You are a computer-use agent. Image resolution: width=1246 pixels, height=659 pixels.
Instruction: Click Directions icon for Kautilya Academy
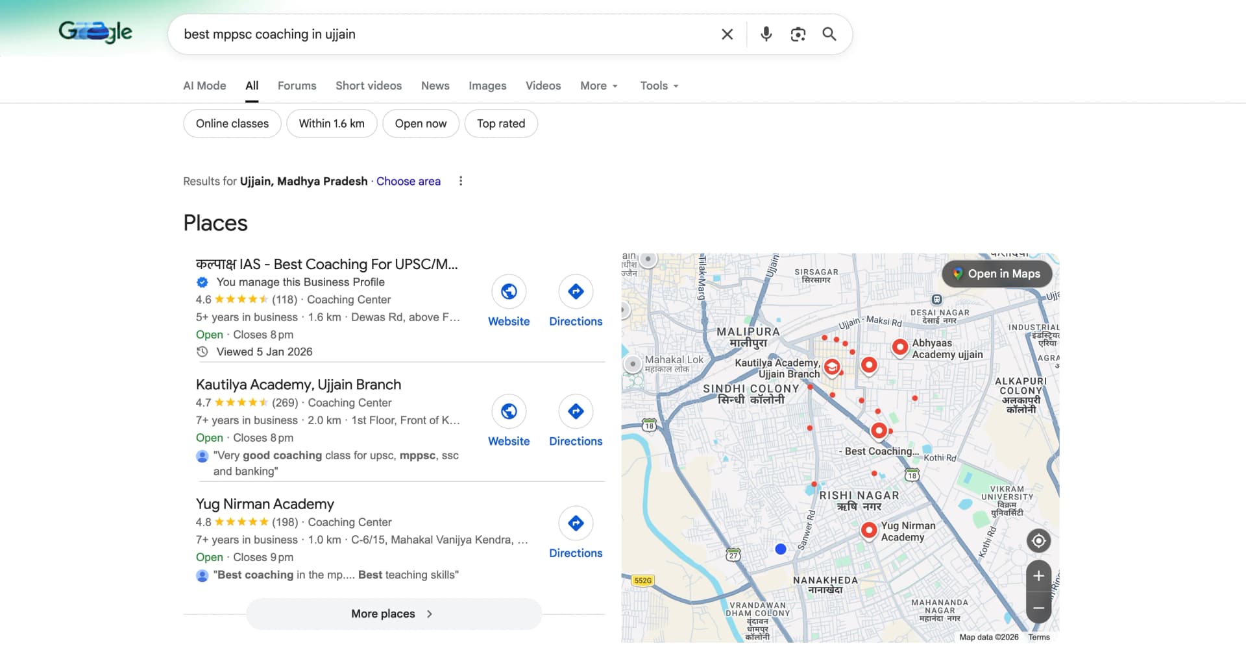576,411
